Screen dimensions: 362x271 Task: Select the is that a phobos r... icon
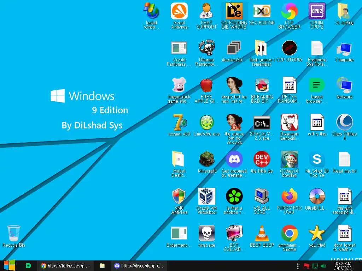pos(234,201)
